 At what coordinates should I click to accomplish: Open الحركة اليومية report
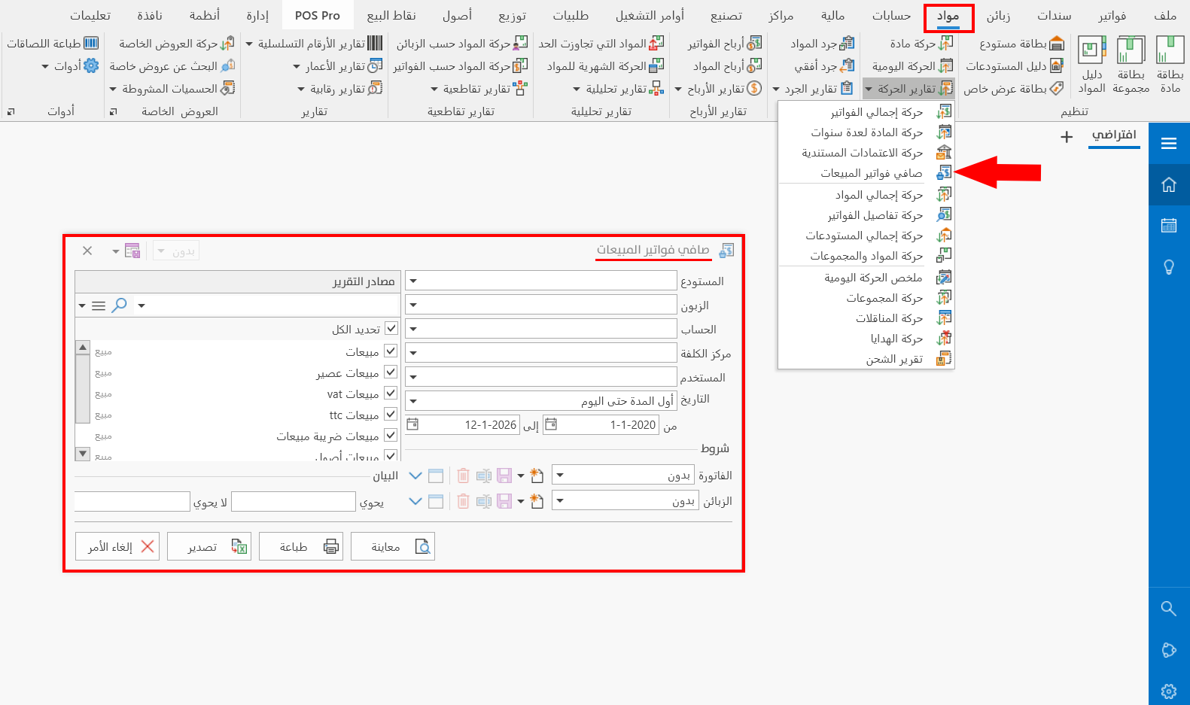tap(912, 66)
